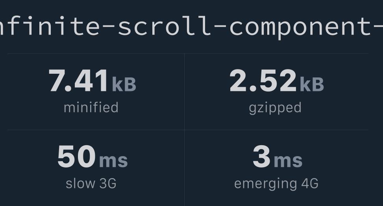This screenshot has height=206, width=383.
Task: Select the 2.52 gzipped size value
Action: click(x=263, y=80)
